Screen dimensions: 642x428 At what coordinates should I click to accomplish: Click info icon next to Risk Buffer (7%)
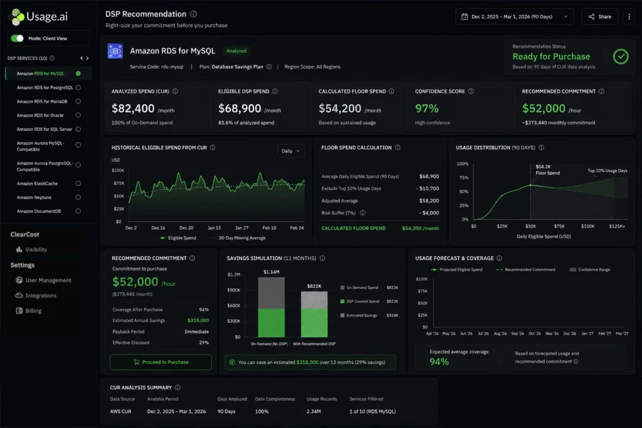coord(362,213)
